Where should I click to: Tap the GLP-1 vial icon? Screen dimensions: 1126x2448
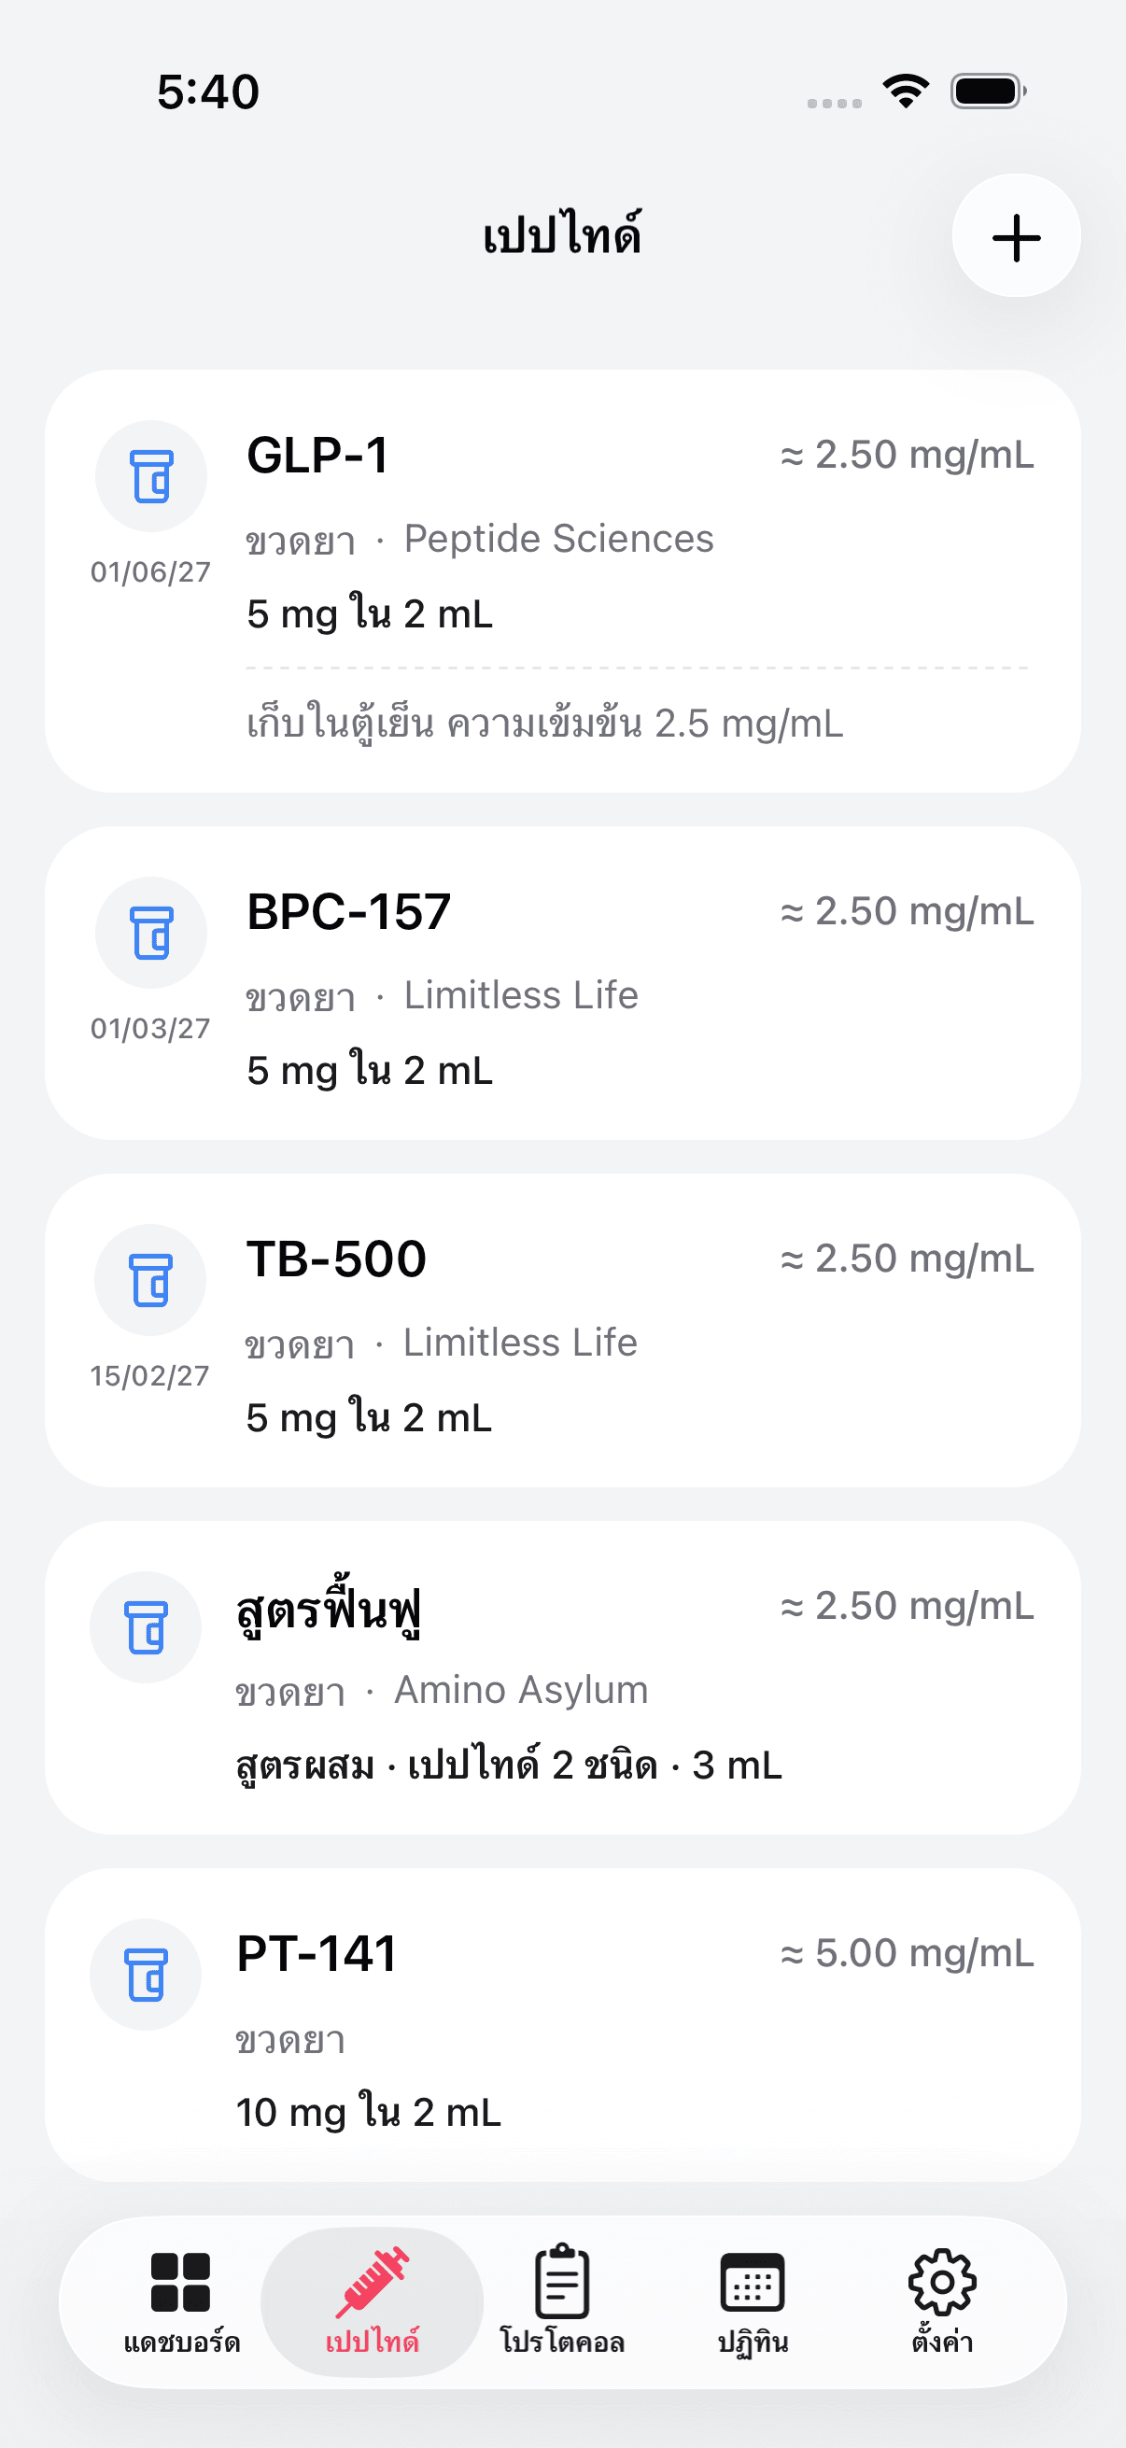click(151, 476)
